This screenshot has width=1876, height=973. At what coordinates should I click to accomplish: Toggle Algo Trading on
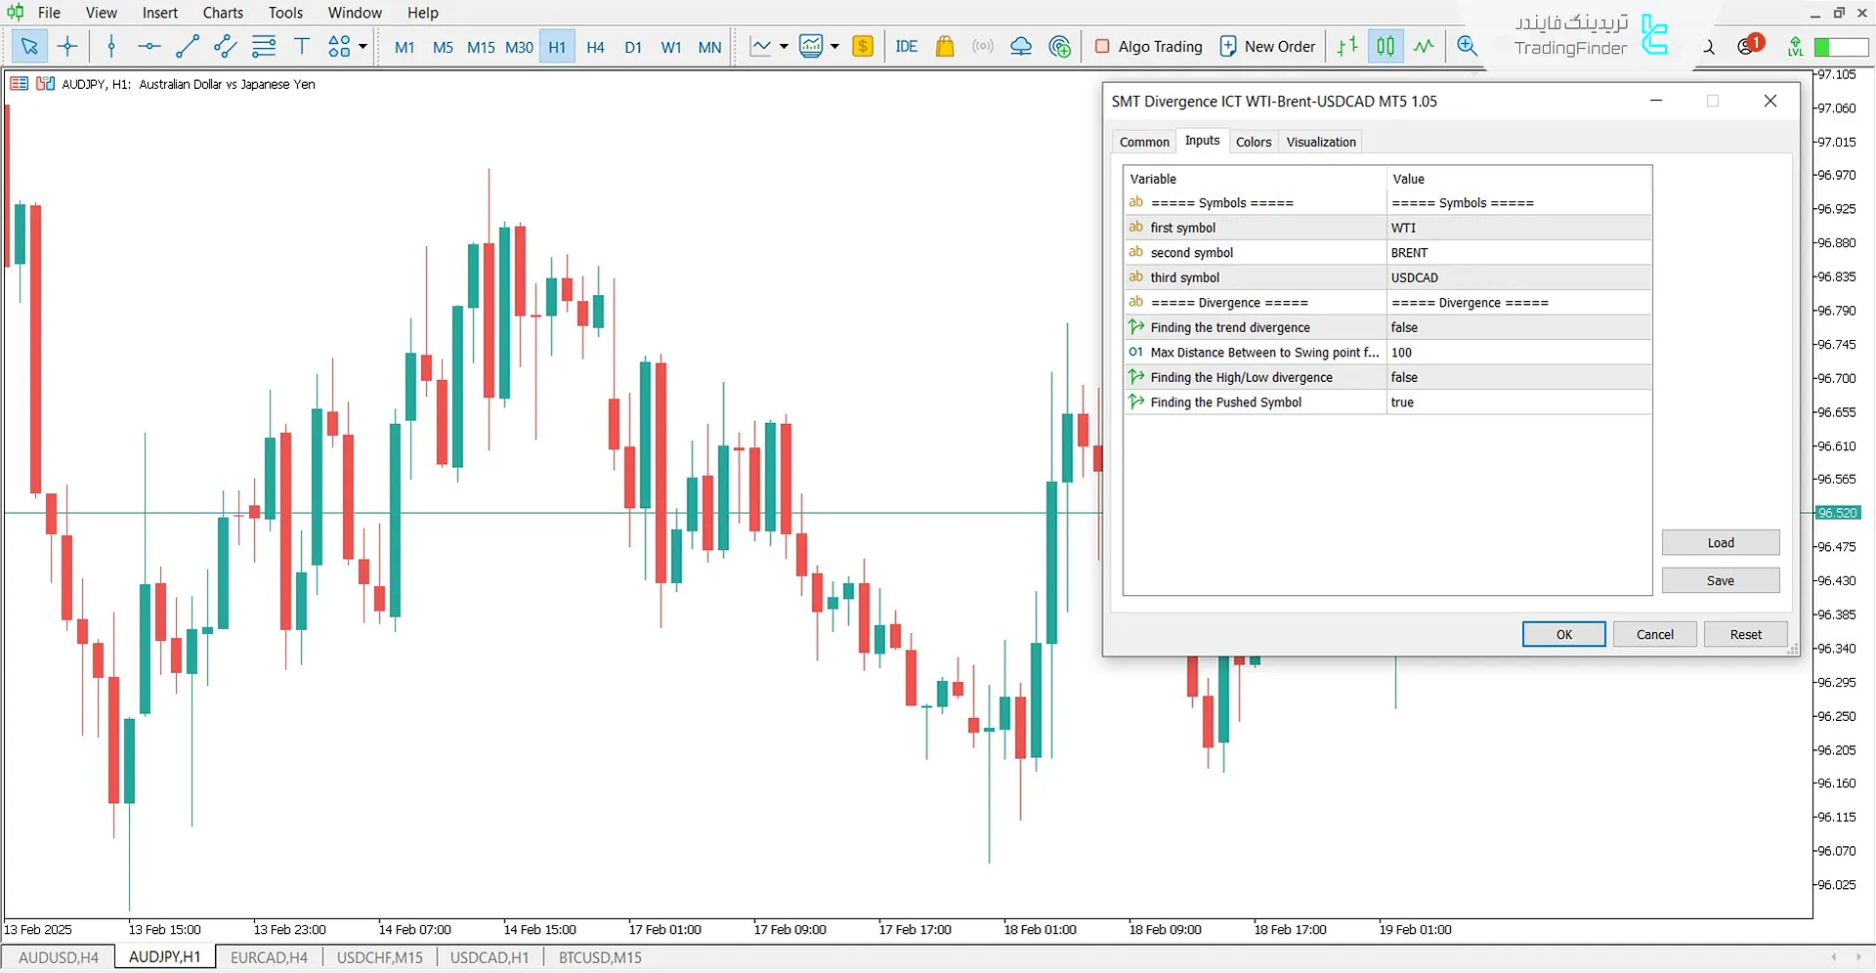click(1149, 46)
